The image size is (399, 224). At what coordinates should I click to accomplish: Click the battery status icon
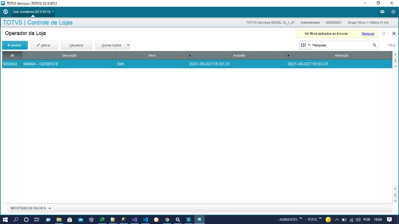[x=344, y=220]
